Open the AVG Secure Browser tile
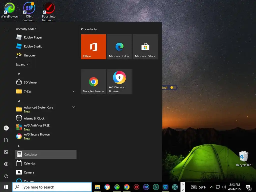This screenshot has width=256, height=192. point(119,82)
